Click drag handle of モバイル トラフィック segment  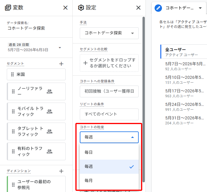click(13, 111)
